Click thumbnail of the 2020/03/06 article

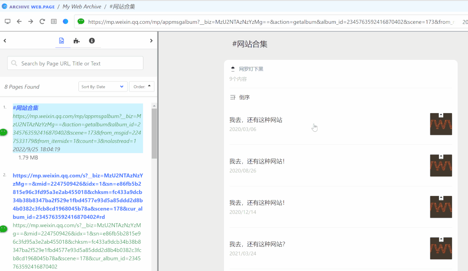(441, 124)
